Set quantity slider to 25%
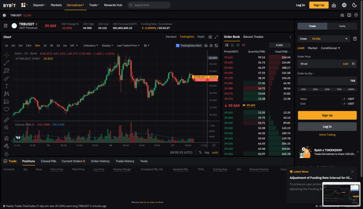Image resolution: width=363 pixels, height=209 pixels. point(315,89)
